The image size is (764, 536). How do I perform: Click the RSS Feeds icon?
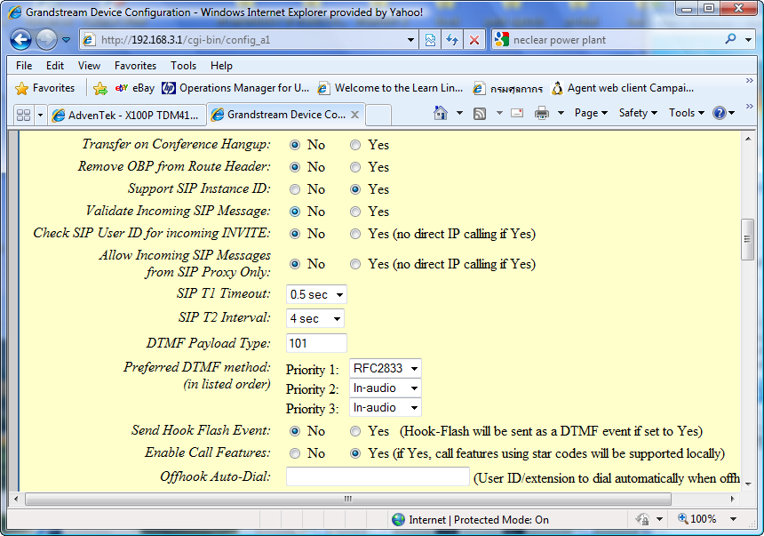click(480, 114)
